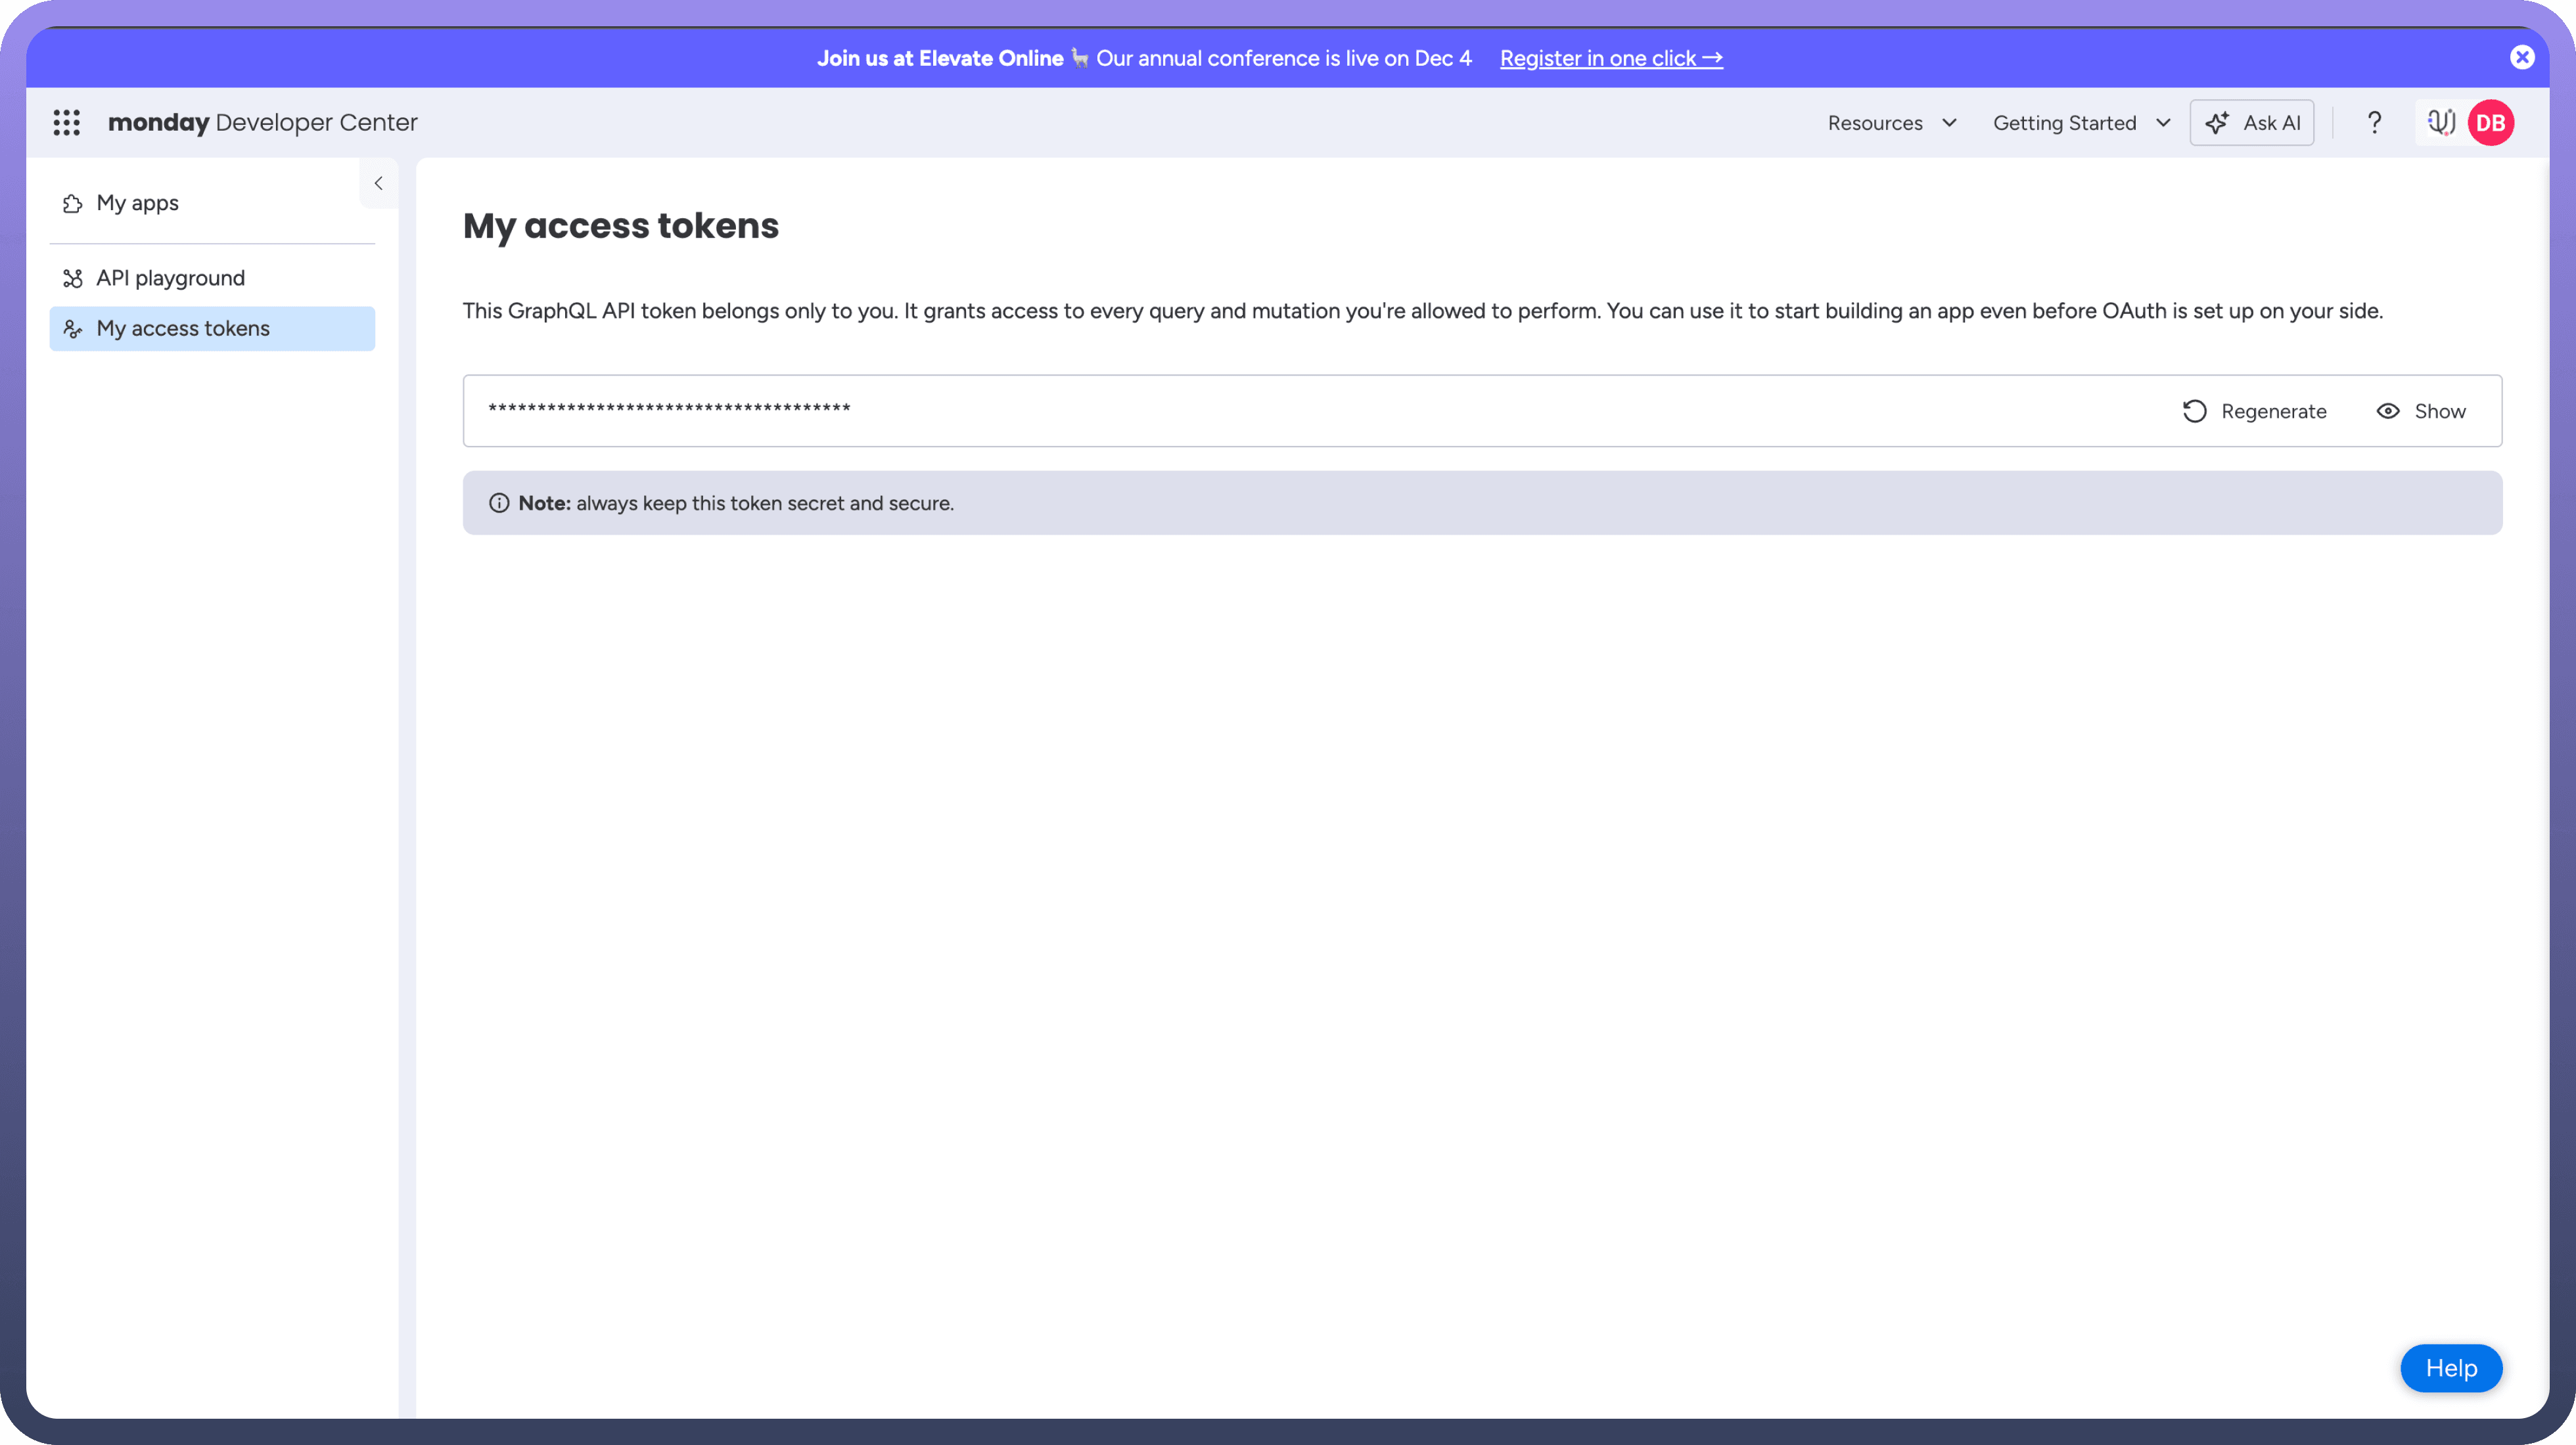Click the Ask AI sparkle icon
The image size is (2576, 1445).
coord(2217,122)
